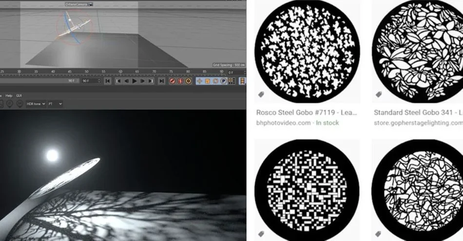463x241 pixels.
Task: Play the animation in the timeline
Action: [135, 81]
